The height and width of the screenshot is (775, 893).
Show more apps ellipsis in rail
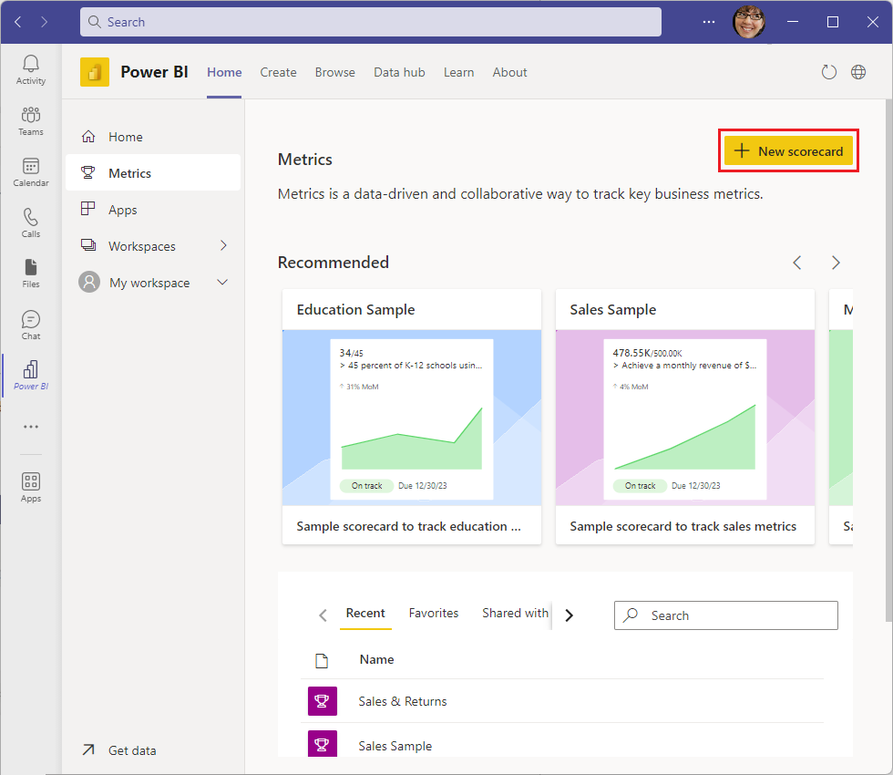[x=31, y=427]
